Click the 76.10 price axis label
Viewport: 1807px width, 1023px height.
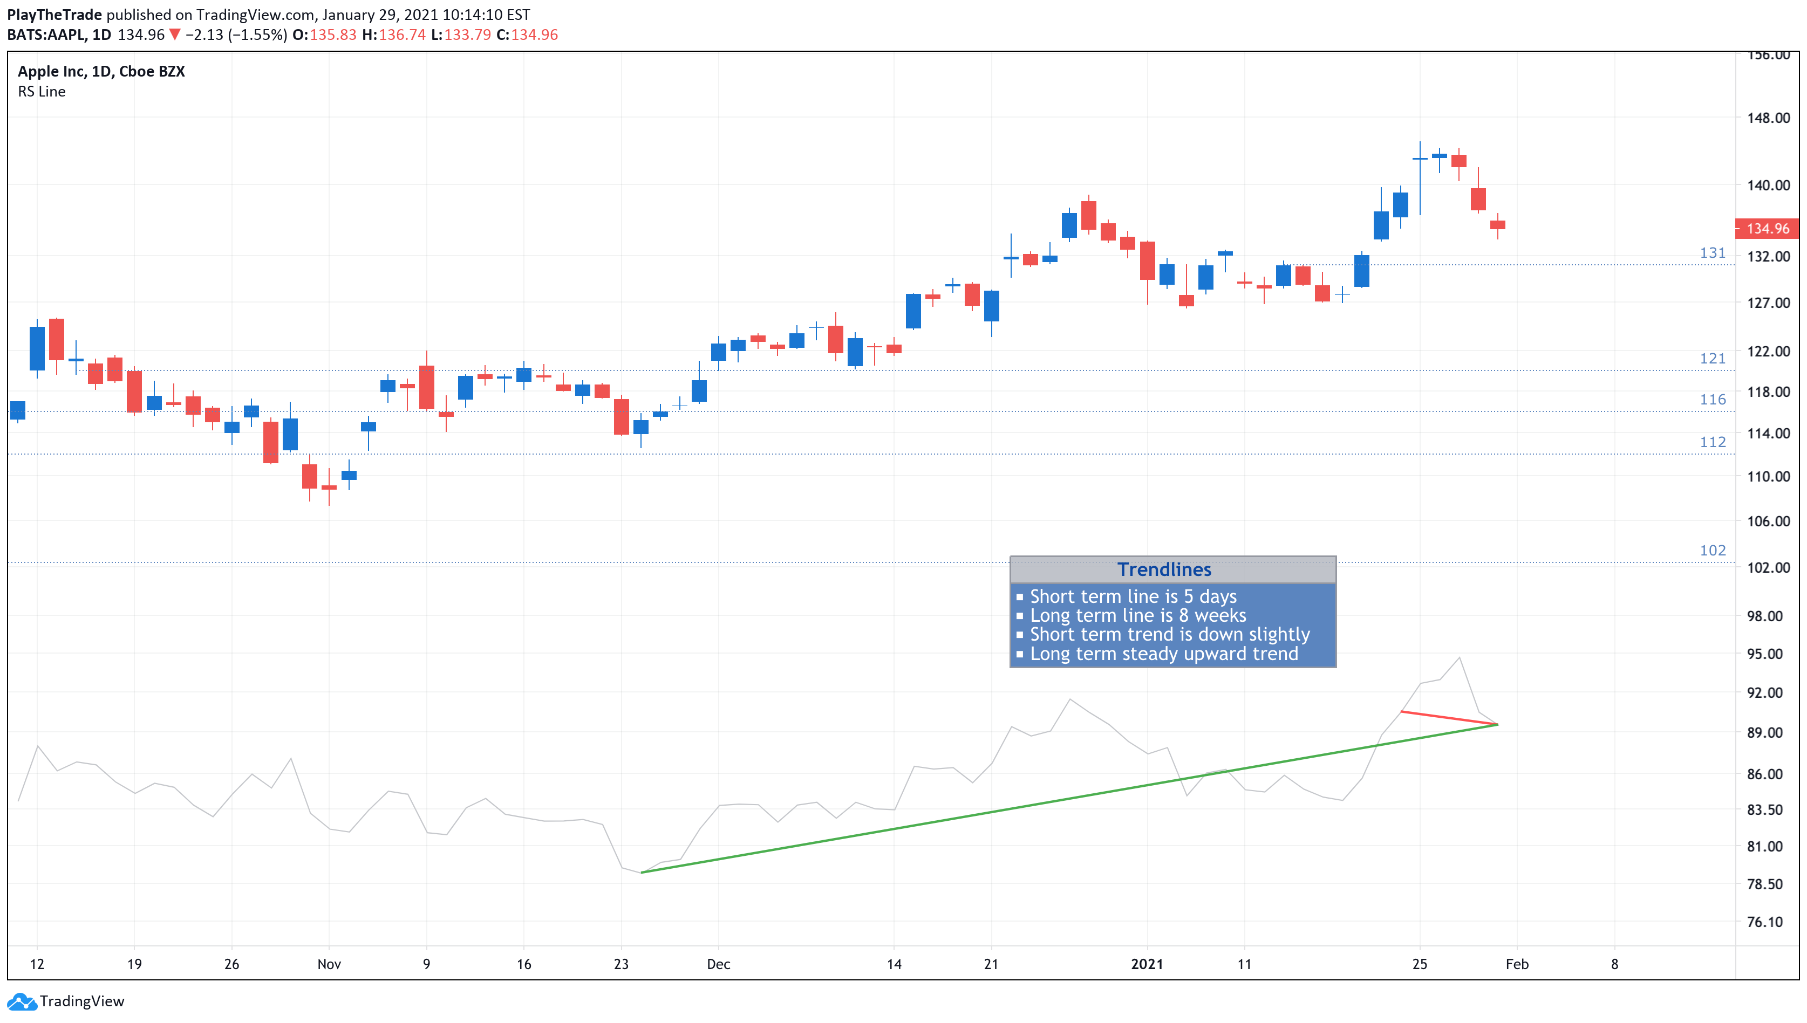coord(1764,922)
